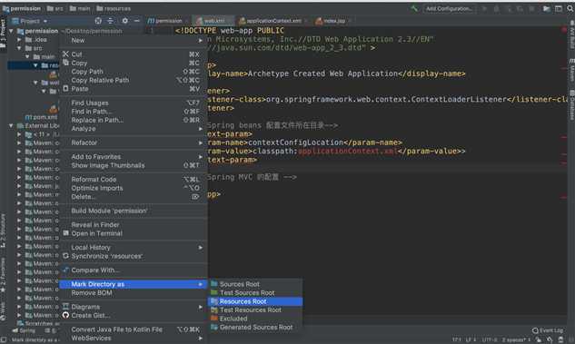The image size is (575, 344).
Task: Switch to the applicationContext.xml tab
Action: click(273, 21)
